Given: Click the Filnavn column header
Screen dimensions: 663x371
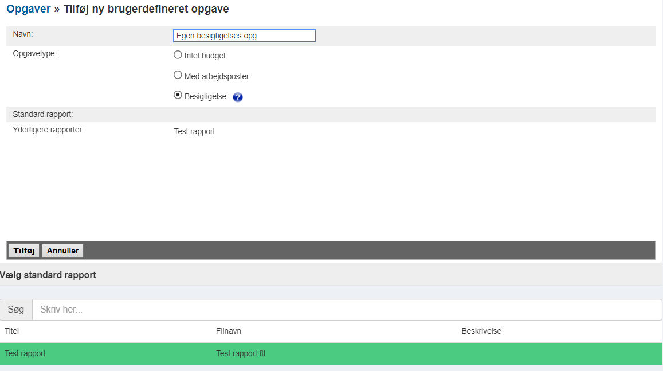Looking at the screenshot, I should tap(228, 331).
